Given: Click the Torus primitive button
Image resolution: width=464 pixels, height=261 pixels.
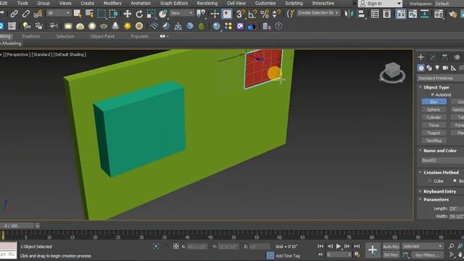Looking at the screenshot, I should tap(434, 125).
